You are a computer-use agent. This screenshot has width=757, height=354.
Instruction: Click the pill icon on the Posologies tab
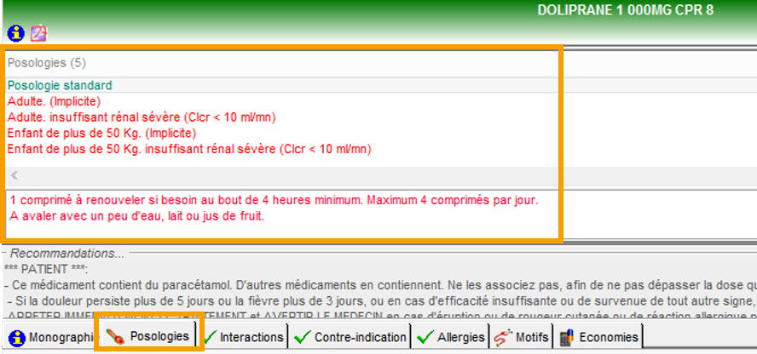pyautogui.click(x=117, y=337)
